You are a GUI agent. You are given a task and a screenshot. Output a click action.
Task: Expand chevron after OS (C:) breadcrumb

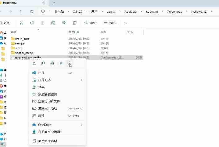[87, 11]
